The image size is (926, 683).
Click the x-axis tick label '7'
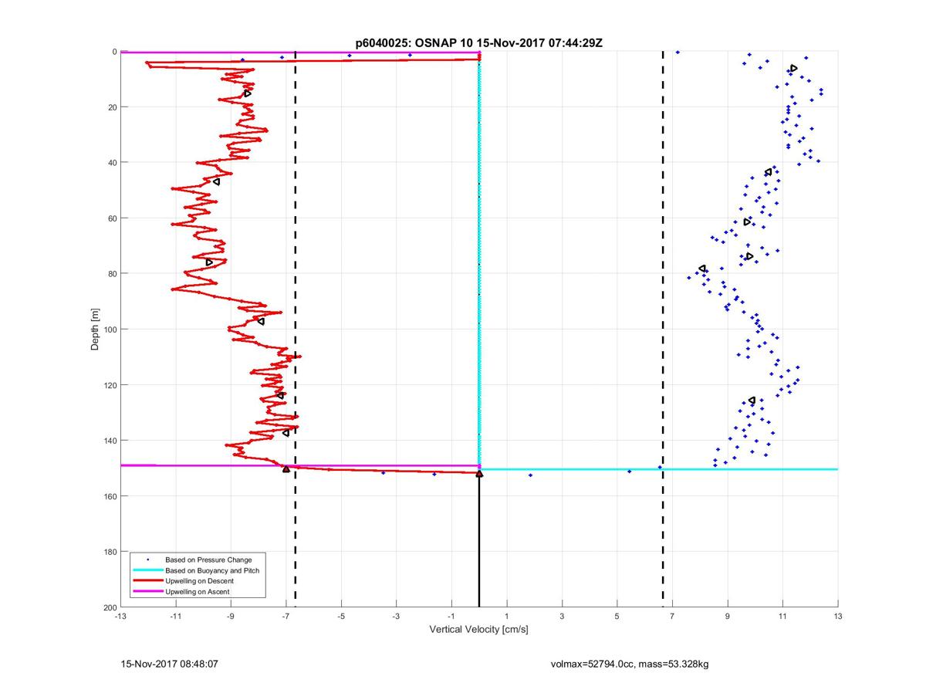tap(672, 617)
